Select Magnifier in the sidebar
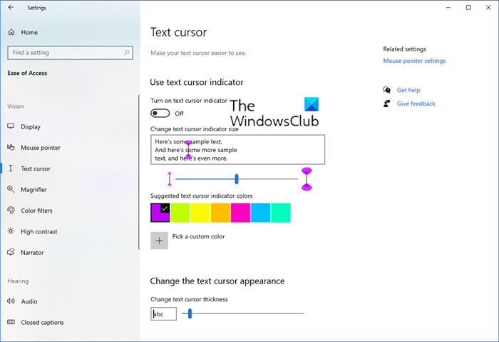This screenshot has width=499, height=342. pyautogui.click(x=34, y=190)
